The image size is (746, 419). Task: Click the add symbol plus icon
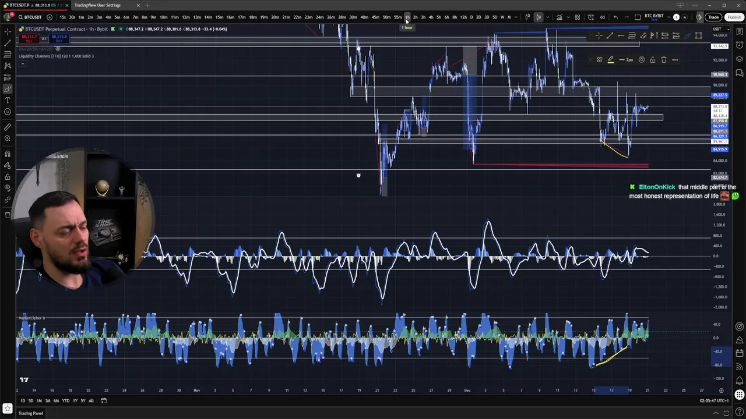pos(49,17)
